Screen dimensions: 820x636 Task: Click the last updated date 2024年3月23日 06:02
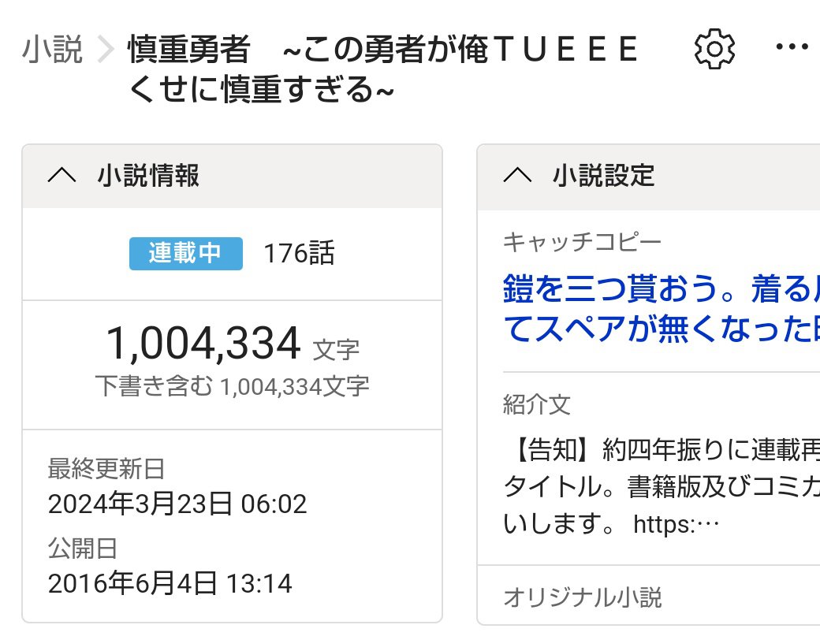click(177, 504)
